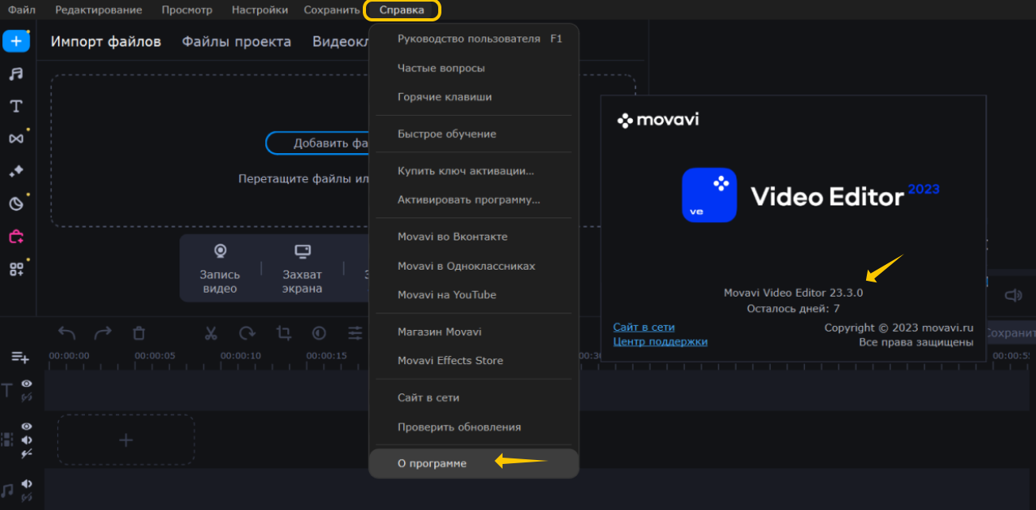Viewport: 1036px width, 510px height.
Task: Select Movavi Effects Store menu item
Action: 474,360
